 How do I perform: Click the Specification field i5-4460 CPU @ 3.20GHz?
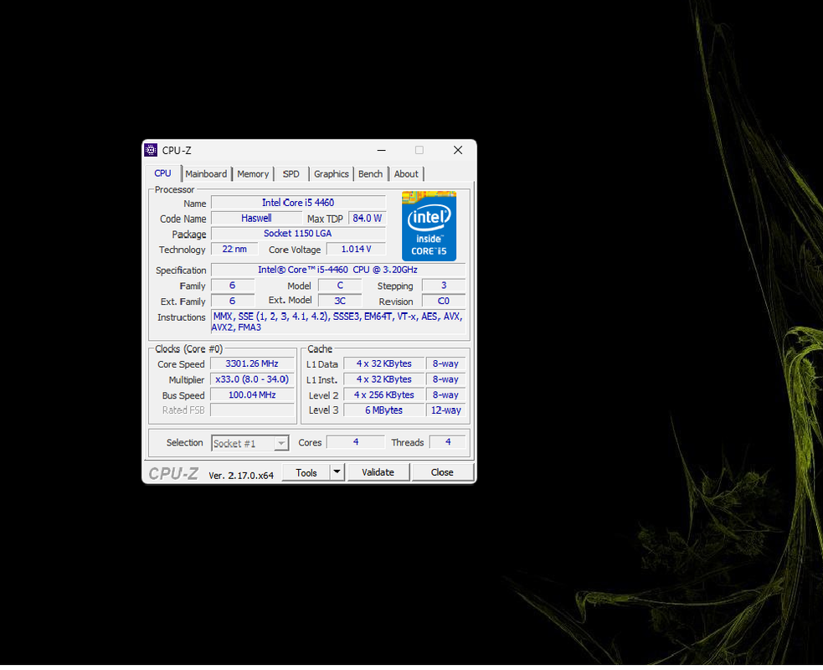338,270
